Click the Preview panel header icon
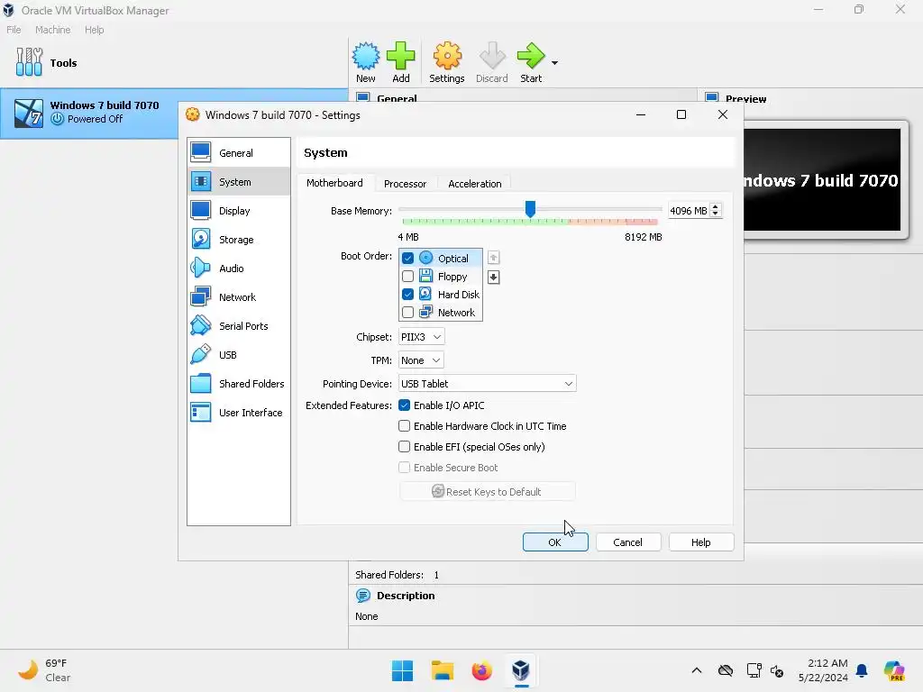The height and width of the screenshot is (692, 923). coord(712,97)
